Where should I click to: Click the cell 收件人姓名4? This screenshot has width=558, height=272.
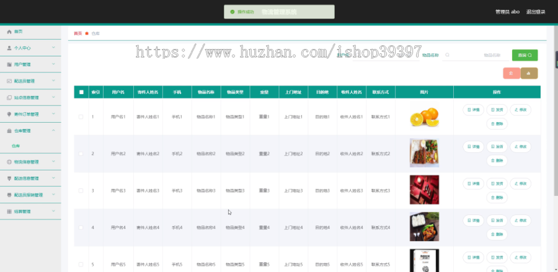point(352,227)
